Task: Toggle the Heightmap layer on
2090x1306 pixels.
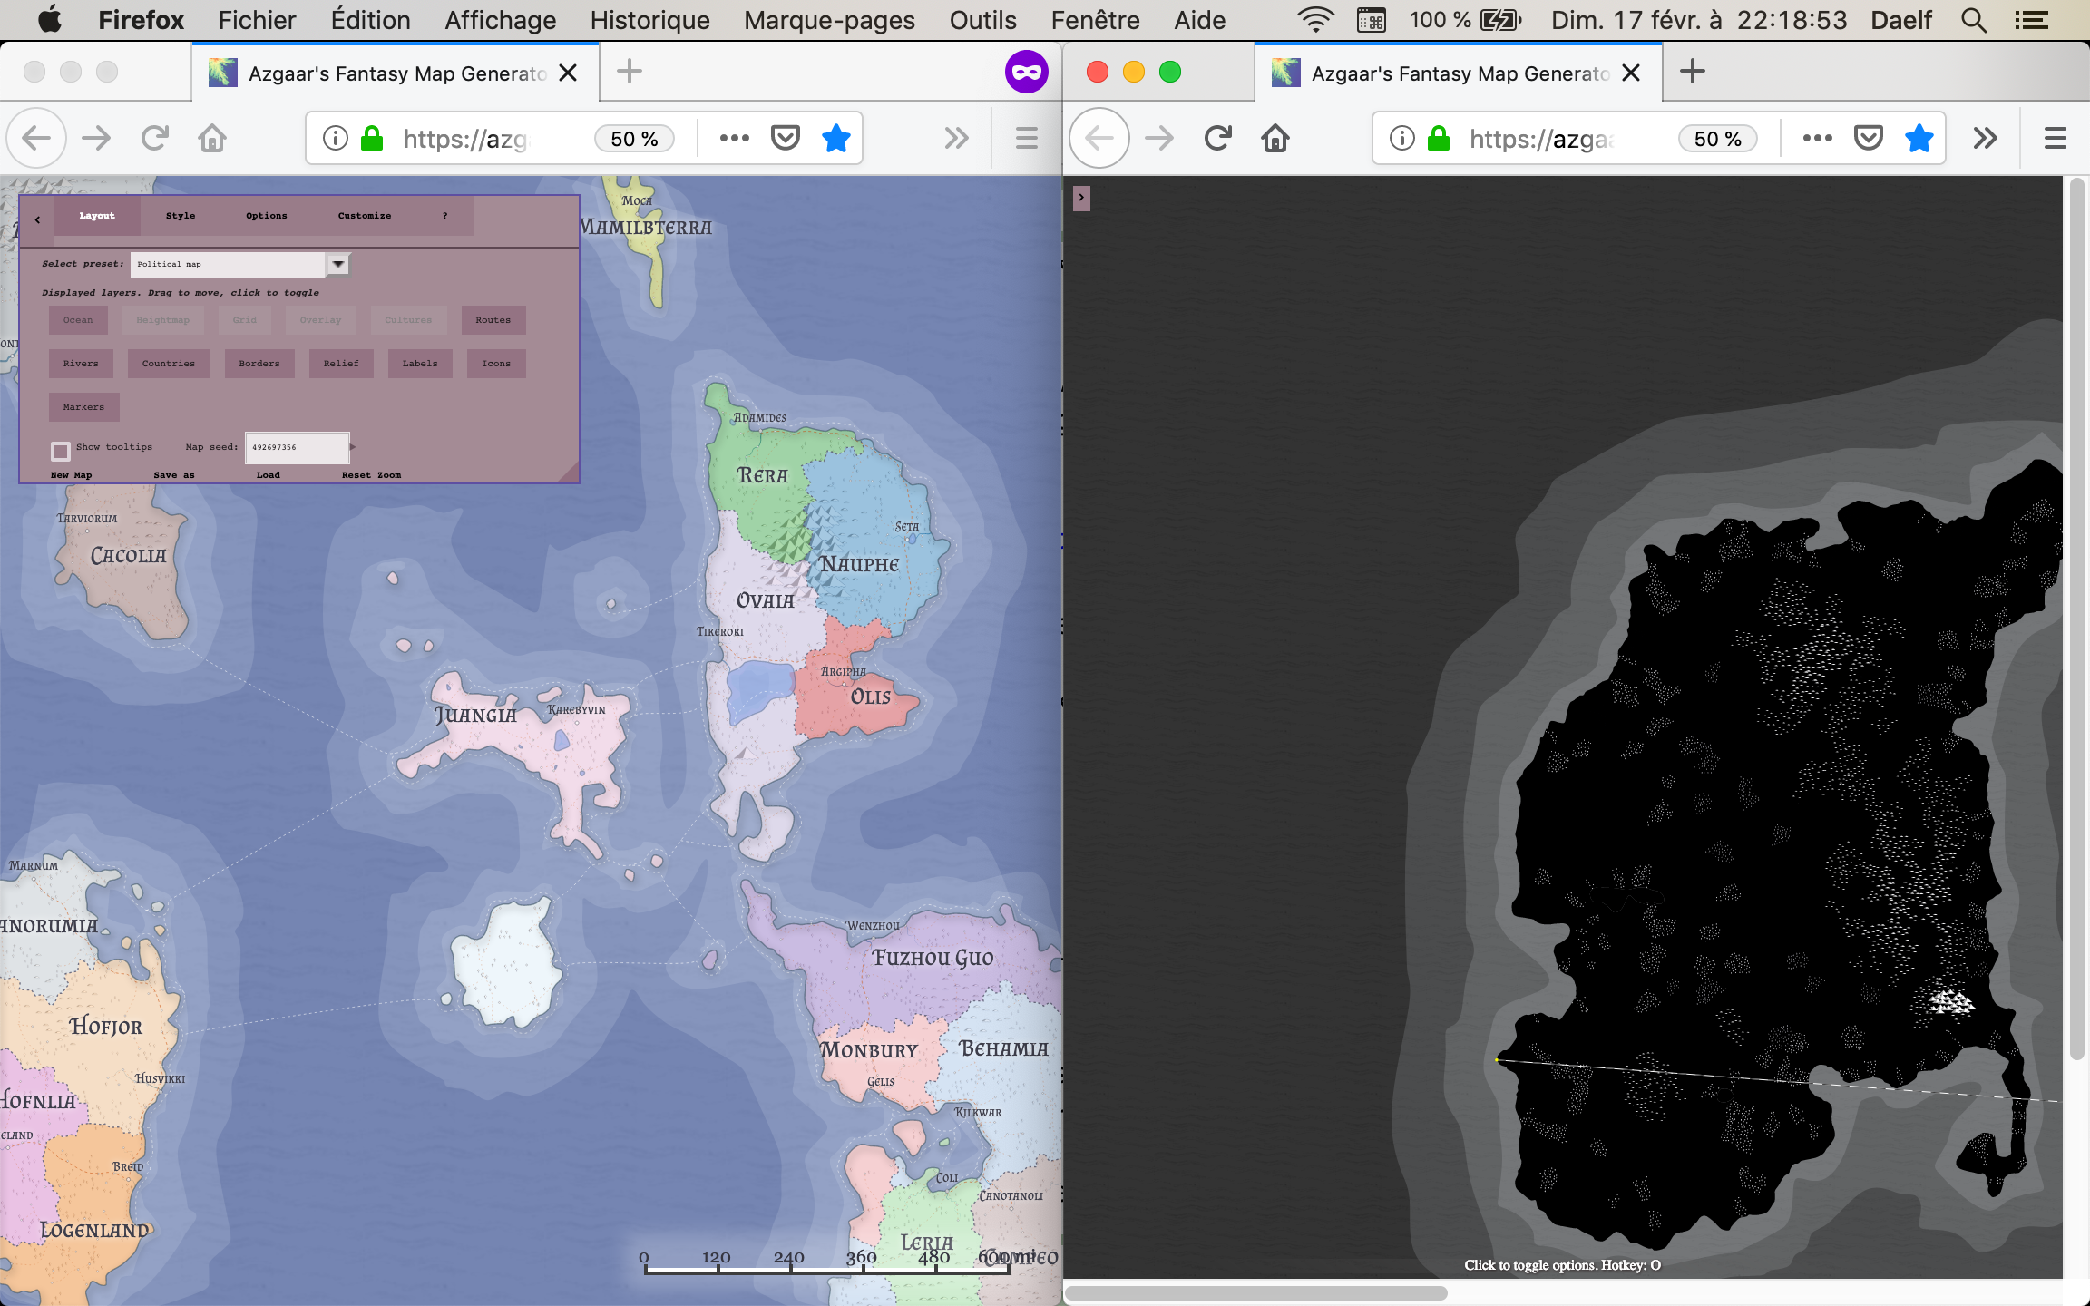Action: point(163,320)
